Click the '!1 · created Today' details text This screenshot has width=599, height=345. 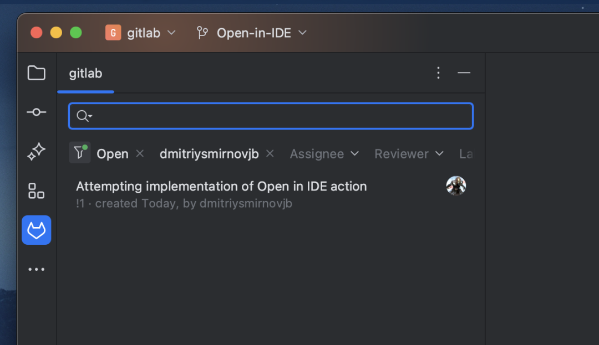184,204
